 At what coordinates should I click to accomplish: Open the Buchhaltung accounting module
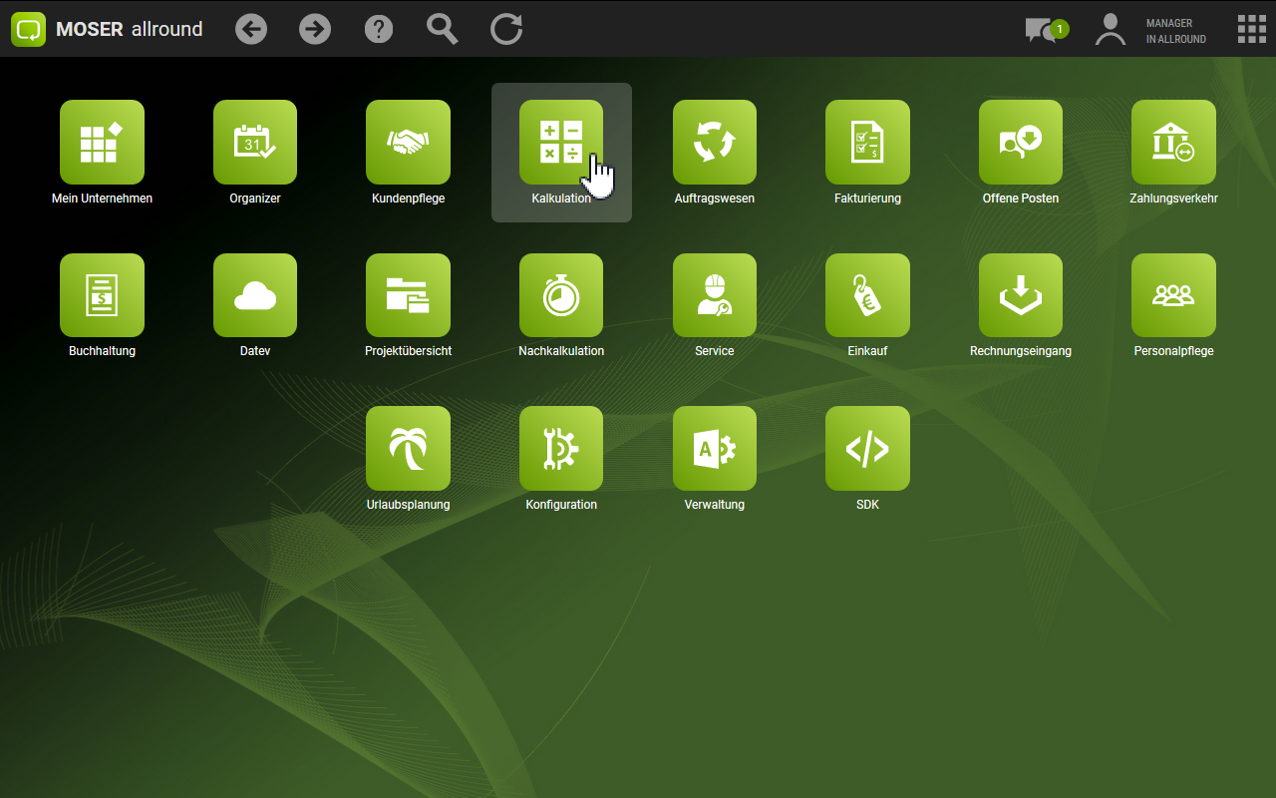pyautogui.click(x=102, y=295)
